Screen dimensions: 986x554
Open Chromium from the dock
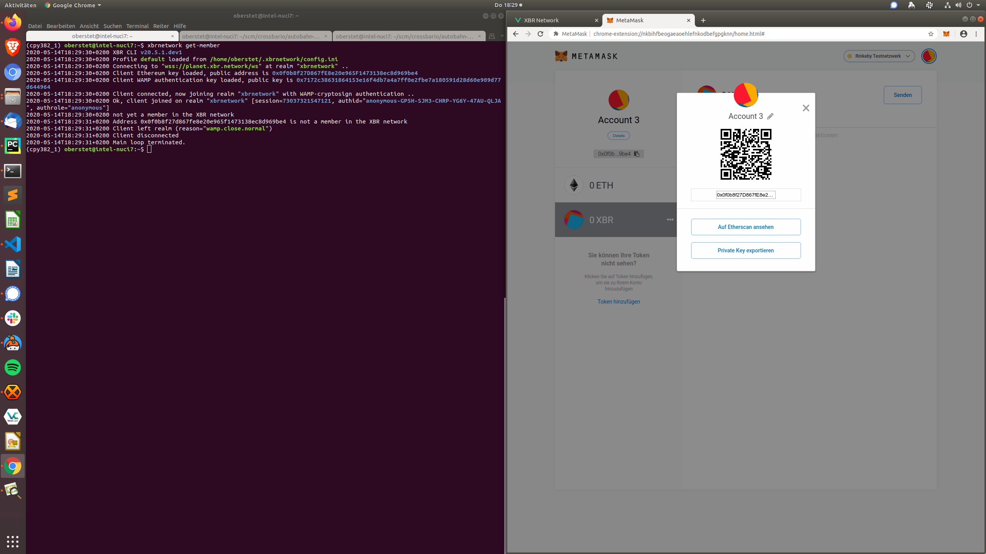13,72
